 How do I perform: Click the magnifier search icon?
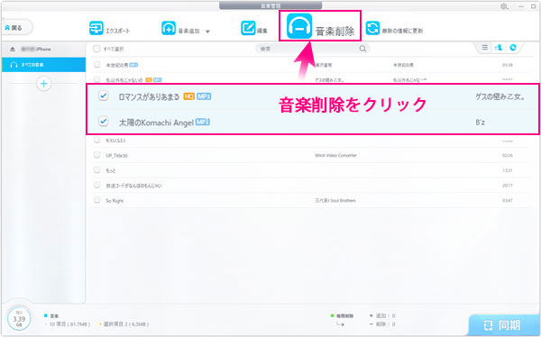[362, 49]
